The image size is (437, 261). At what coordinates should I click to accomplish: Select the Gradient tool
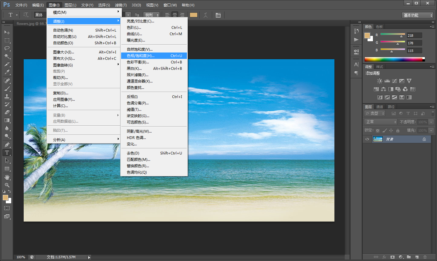pos(7,120)
